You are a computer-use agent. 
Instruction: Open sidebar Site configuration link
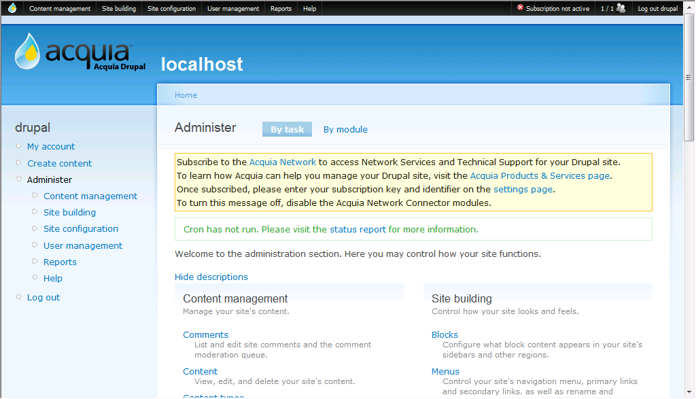point(81,229)
